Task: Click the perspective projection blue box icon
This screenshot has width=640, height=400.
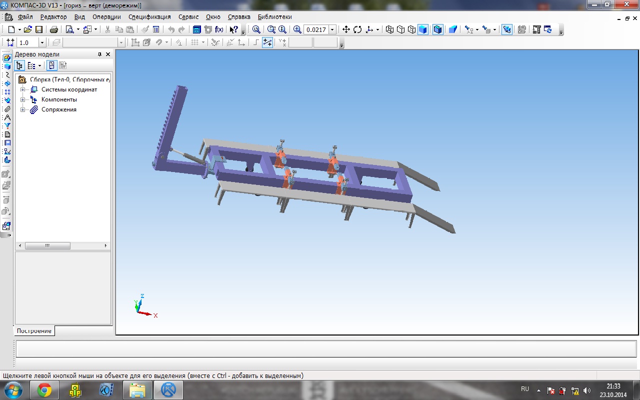Action: point(453,29)
